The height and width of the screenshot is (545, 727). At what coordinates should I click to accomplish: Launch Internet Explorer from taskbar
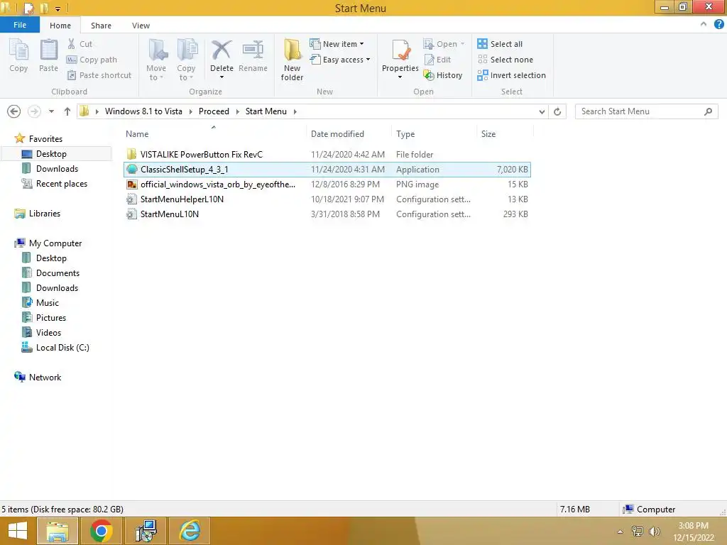coord(190,531)
